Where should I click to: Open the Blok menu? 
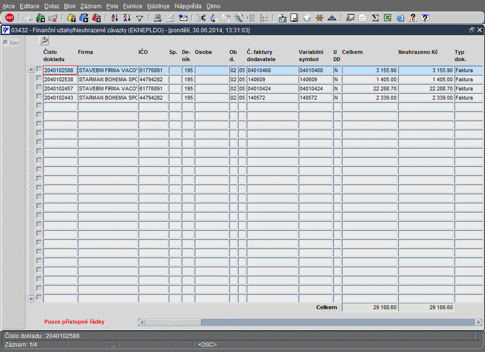click(x=70, y=6)
